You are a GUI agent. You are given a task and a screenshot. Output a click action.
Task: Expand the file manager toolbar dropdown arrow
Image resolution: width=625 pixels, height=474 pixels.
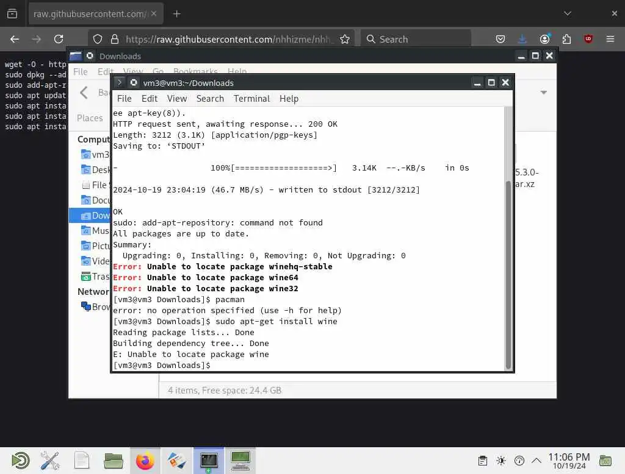click(x=543, y=93)
